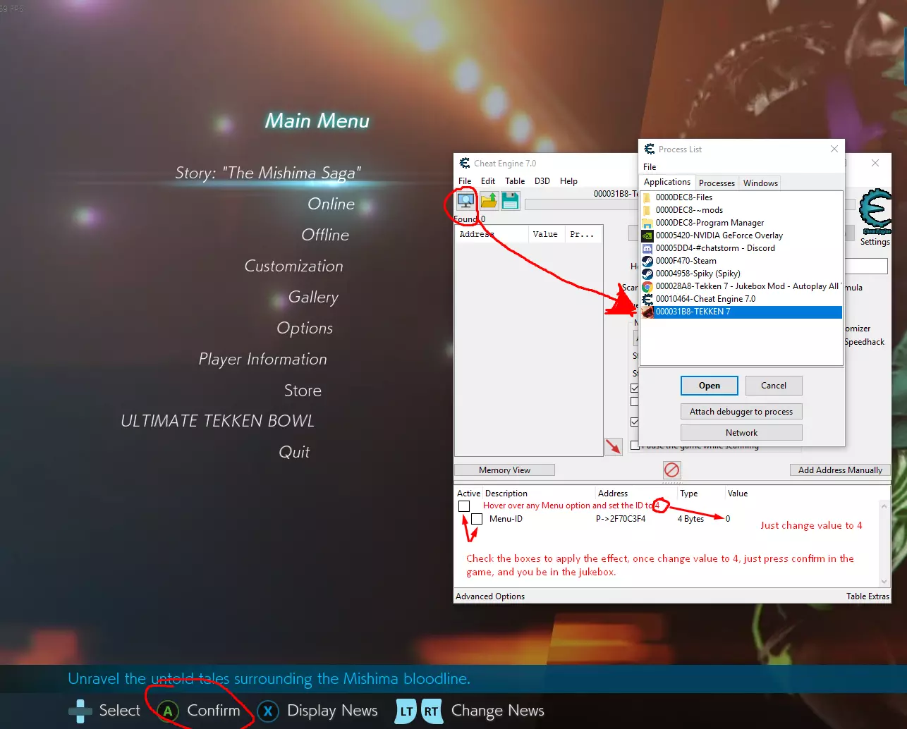Select the Spiky (Spiky) process icon
The height and width of the screenshot is (729, 907).
647,274
